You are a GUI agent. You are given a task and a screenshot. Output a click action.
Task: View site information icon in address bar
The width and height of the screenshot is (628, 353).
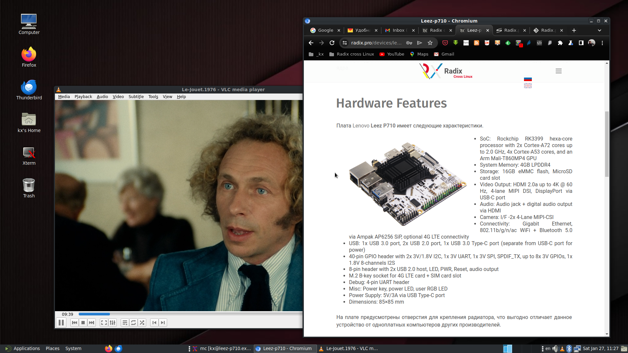click(345, 43)
